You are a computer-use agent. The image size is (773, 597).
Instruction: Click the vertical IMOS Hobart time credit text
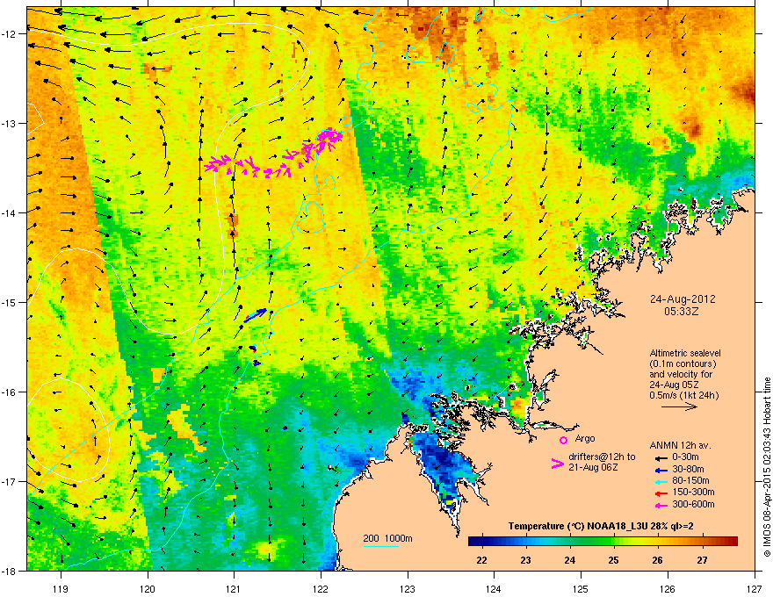767,467
